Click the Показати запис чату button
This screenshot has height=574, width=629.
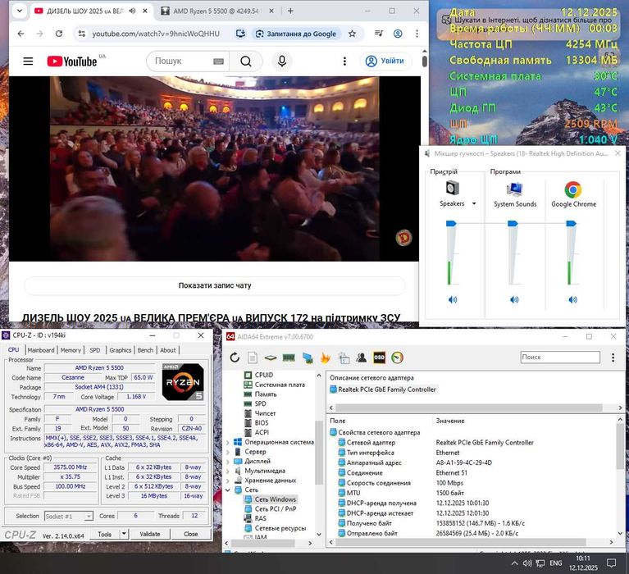214,285
